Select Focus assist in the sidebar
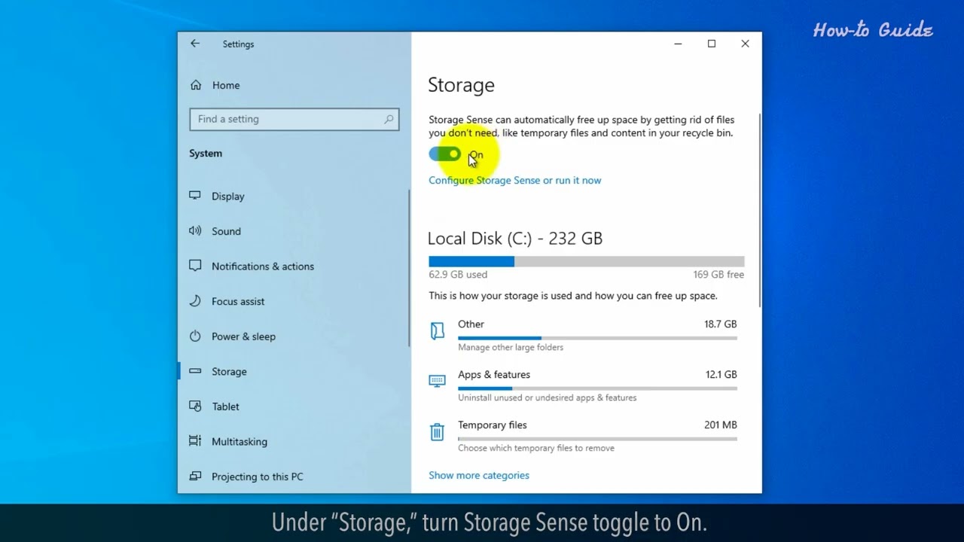 click(x=238, y=301)
